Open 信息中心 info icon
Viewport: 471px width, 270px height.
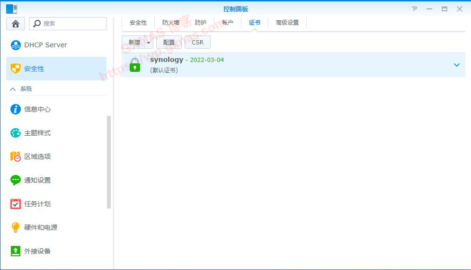[16, 109]
